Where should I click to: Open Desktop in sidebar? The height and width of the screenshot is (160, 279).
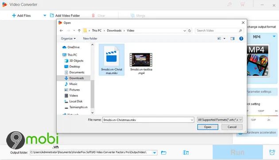[x=72, y=67]
